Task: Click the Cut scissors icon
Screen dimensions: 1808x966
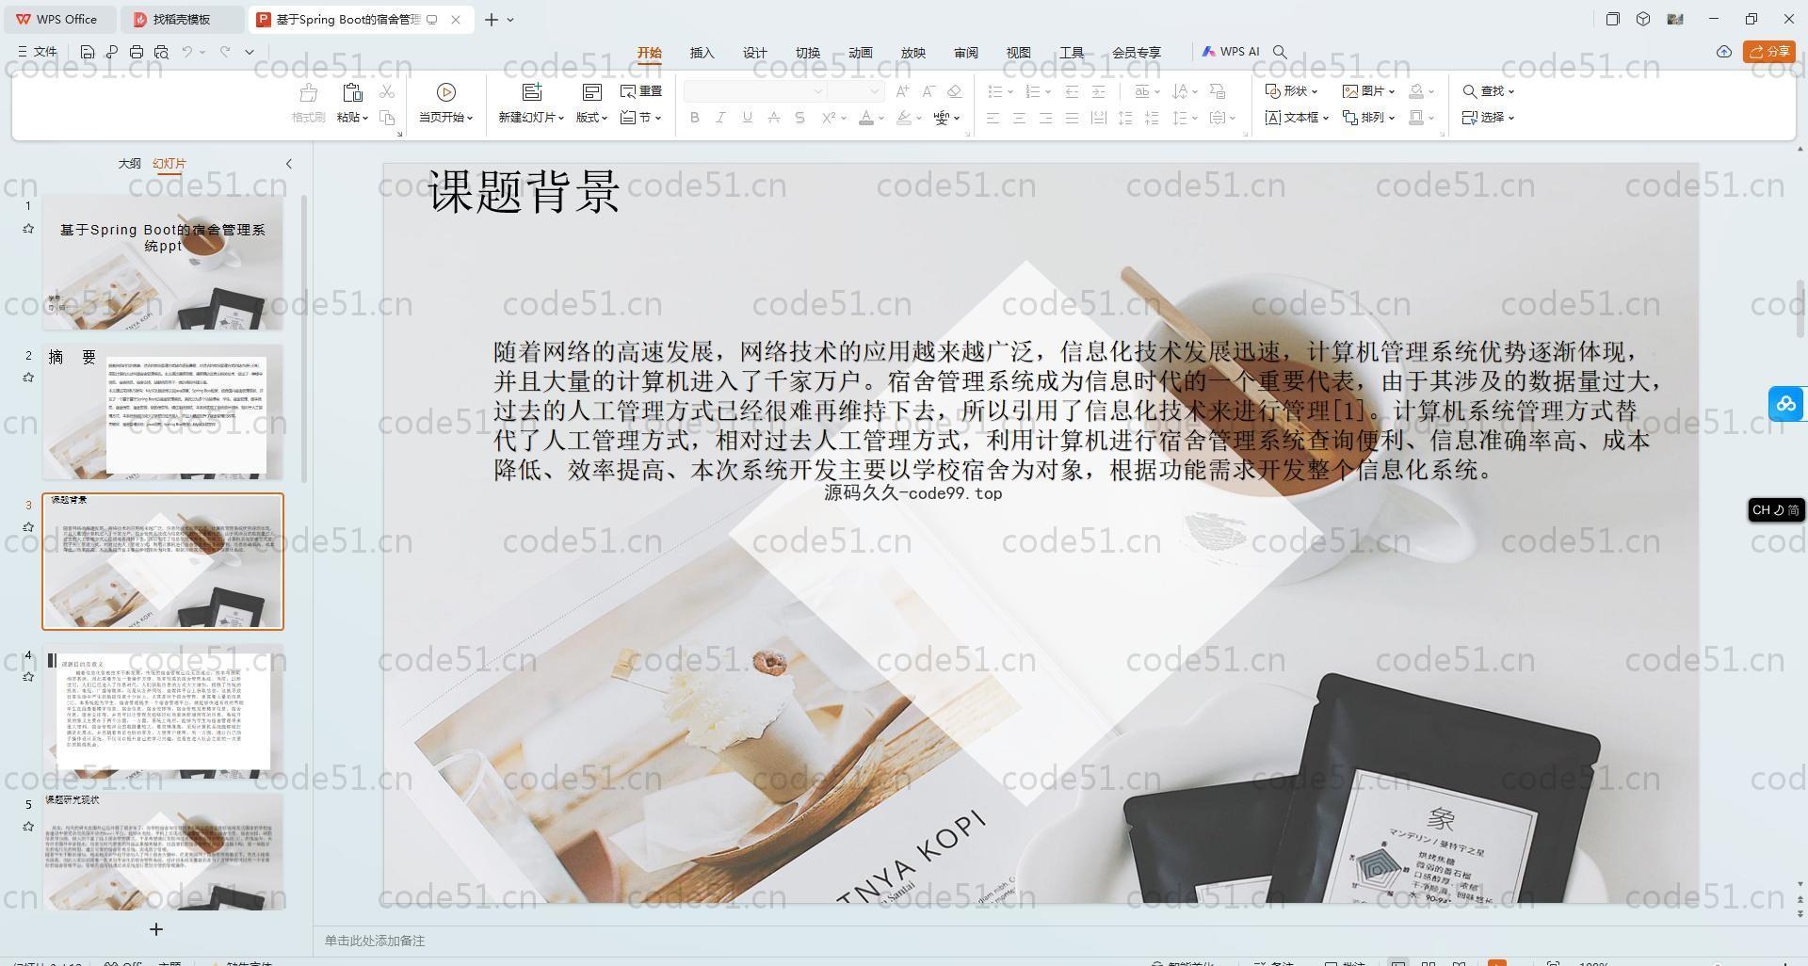Action: click(386, 91)
